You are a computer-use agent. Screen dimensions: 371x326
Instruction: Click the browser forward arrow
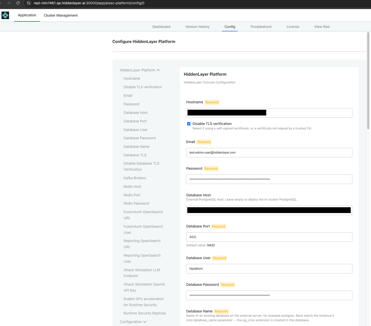click(9, 3)
